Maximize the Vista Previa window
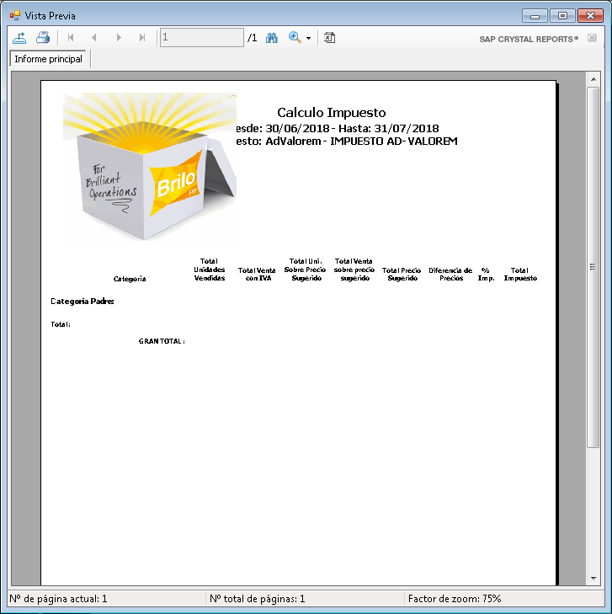Screen dimensions: 612x614 pos(561,15)
